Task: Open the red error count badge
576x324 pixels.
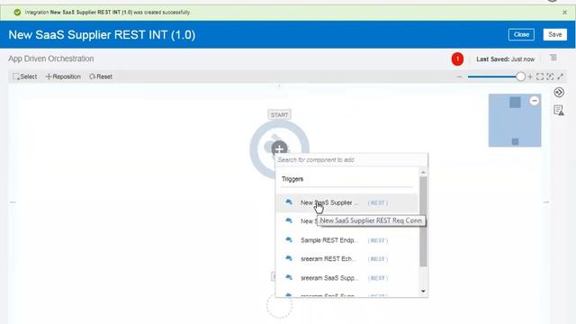Action: (457, 58)
